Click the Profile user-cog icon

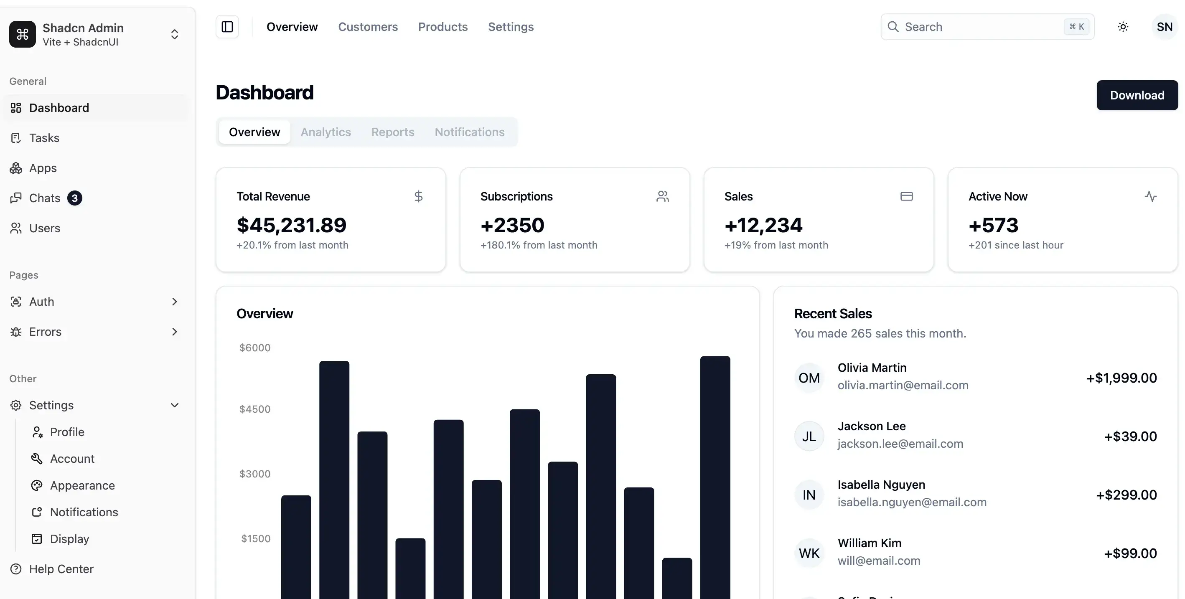tap(37, 432)
